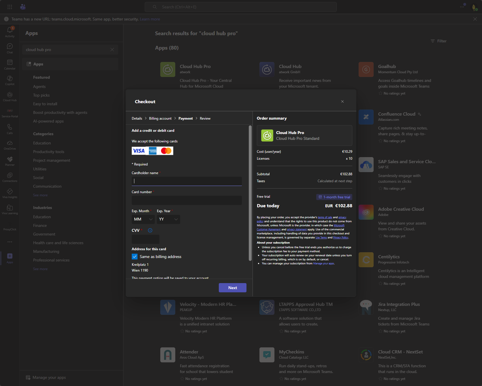
Task: Open the 'Agents' category in Apps sidebar
Action: pyautogui.click(x=39, y=86)
